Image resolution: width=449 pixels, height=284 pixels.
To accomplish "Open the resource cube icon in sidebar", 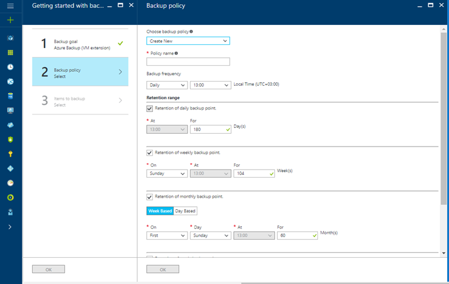I will [10, 38].
